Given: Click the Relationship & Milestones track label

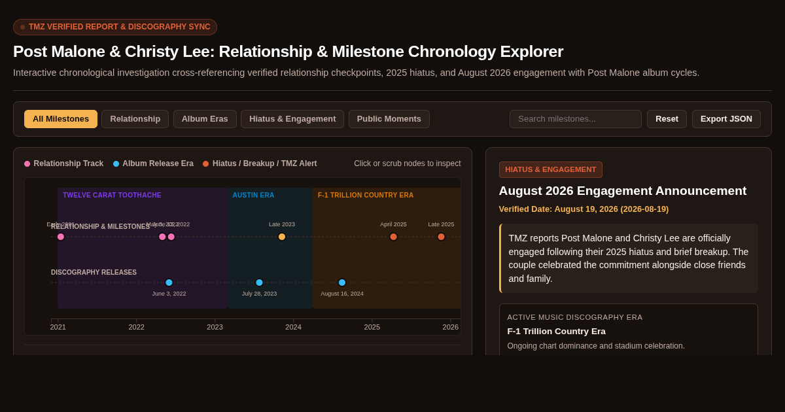Looking at the screenshot, I should [x=100, y=227].
